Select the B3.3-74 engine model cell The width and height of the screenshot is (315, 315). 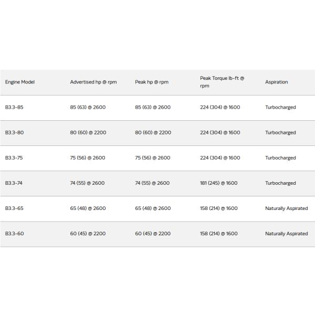(x=15, y=183)
